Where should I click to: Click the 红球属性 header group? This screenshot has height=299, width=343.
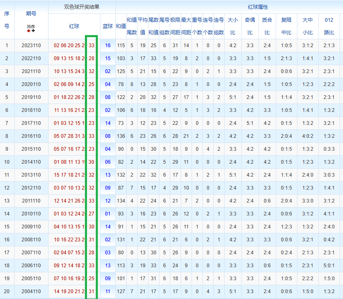(x=258, y=7)
